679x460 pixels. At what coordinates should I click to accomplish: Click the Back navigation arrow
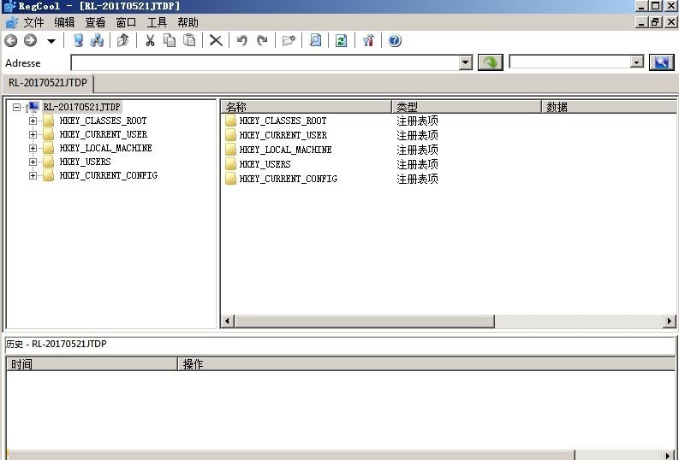pos(11,40)
